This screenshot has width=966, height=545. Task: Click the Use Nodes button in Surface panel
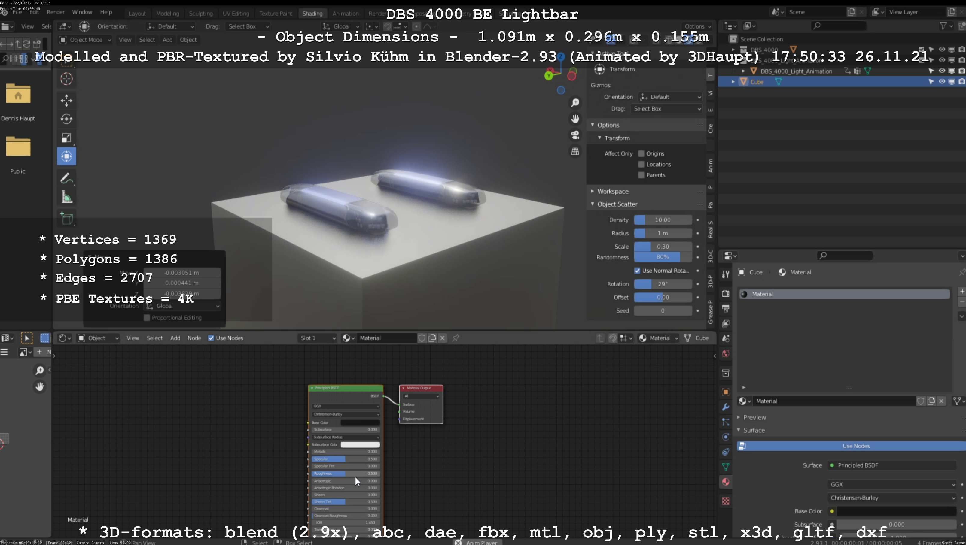pyautogui.click(x=851, y=446)
